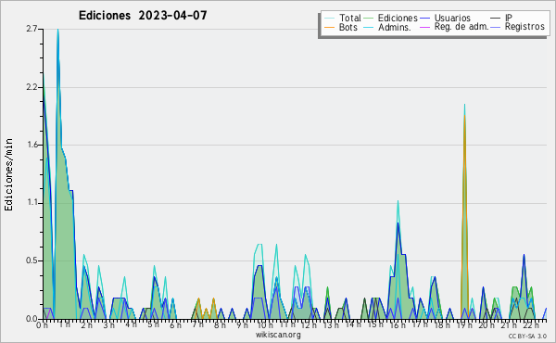Screen dimensions: 556x343
Task: Click the 'Registros' legend entry
Action: click(518, 27)
